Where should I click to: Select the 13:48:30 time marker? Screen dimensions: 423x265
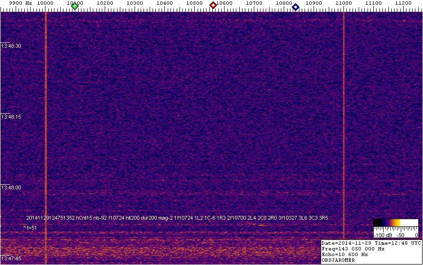(11, 46)
